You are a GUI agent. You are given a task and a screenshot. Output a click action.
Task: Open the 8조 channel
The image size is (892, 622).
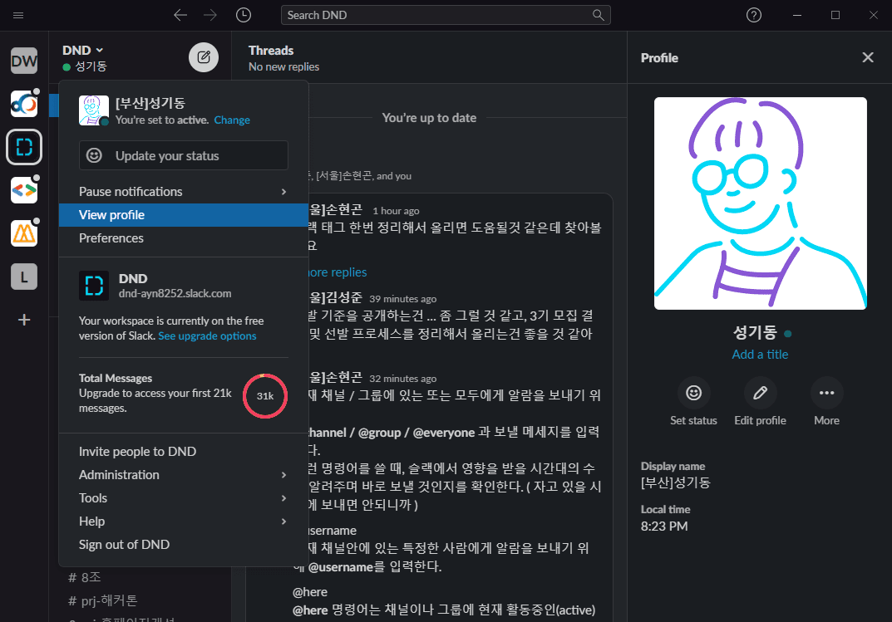point(84,578)
